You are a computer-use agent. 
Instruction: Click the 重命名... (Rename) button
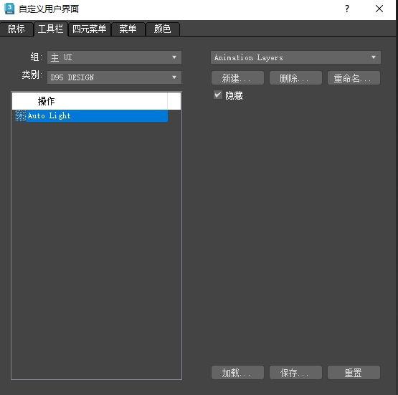pyautogui.click(x=354, y=78)
